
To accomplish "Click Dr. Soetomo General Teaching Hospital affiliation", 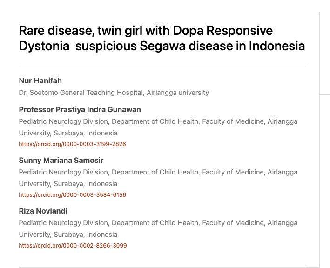I will [x=114, y=93].
